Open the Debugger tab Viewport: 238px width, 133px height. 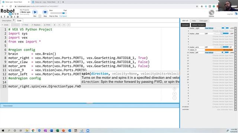[x=203, y=21]
